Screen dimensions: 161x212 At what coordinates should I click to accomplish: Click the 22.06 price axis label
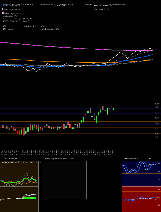tap(157, 123)
